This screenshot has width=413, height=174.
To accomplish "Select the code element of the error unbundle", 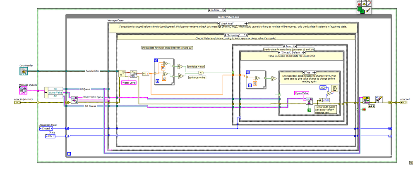I will click(326, 100).
